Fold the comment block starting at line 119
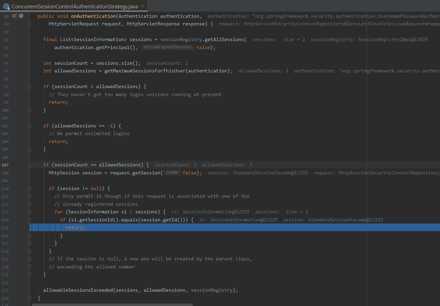 point(30,259)
